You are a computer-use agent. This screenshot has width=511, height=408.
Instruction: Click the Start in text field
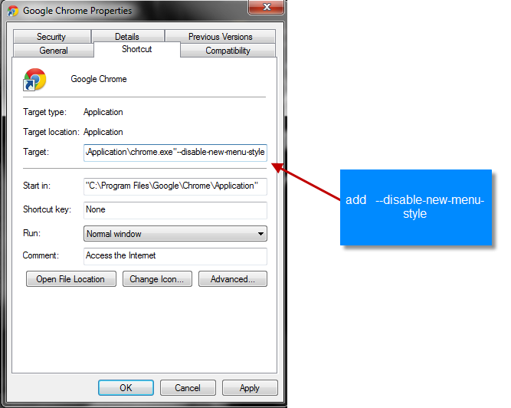[x=175, y=186]
